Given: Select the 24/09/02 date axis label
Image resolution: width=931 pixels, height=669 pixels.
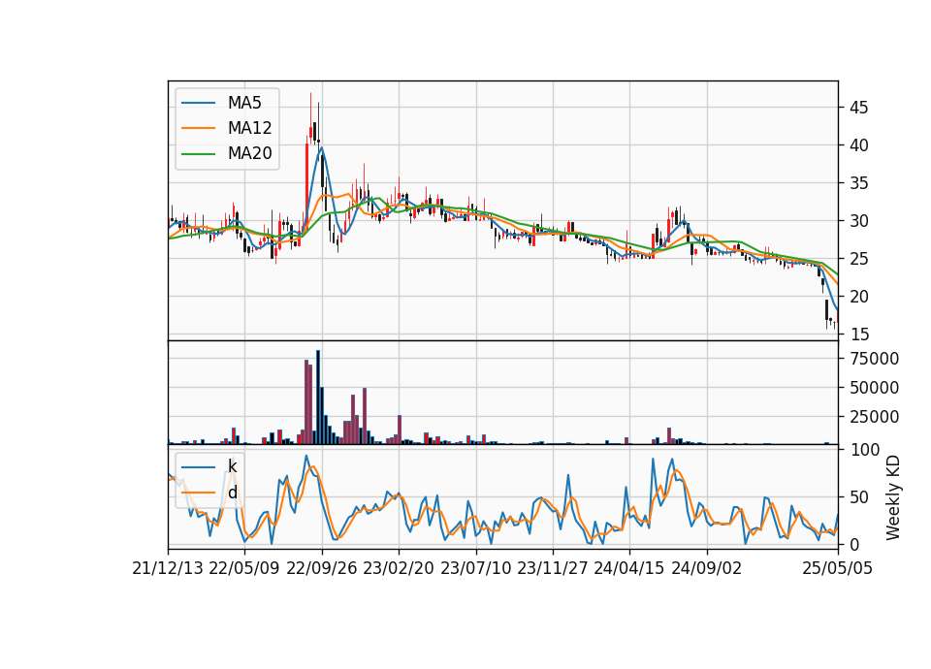Looking at the screenshot, I should [x=707, y=568].
